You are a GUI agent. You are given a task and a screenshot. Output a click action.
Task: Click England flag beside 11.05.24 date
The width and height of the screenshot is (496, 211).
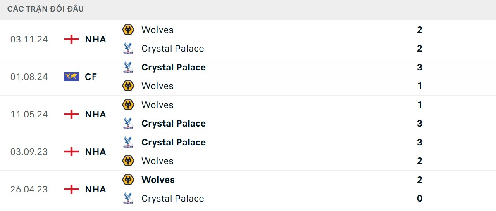coord(72,114)
